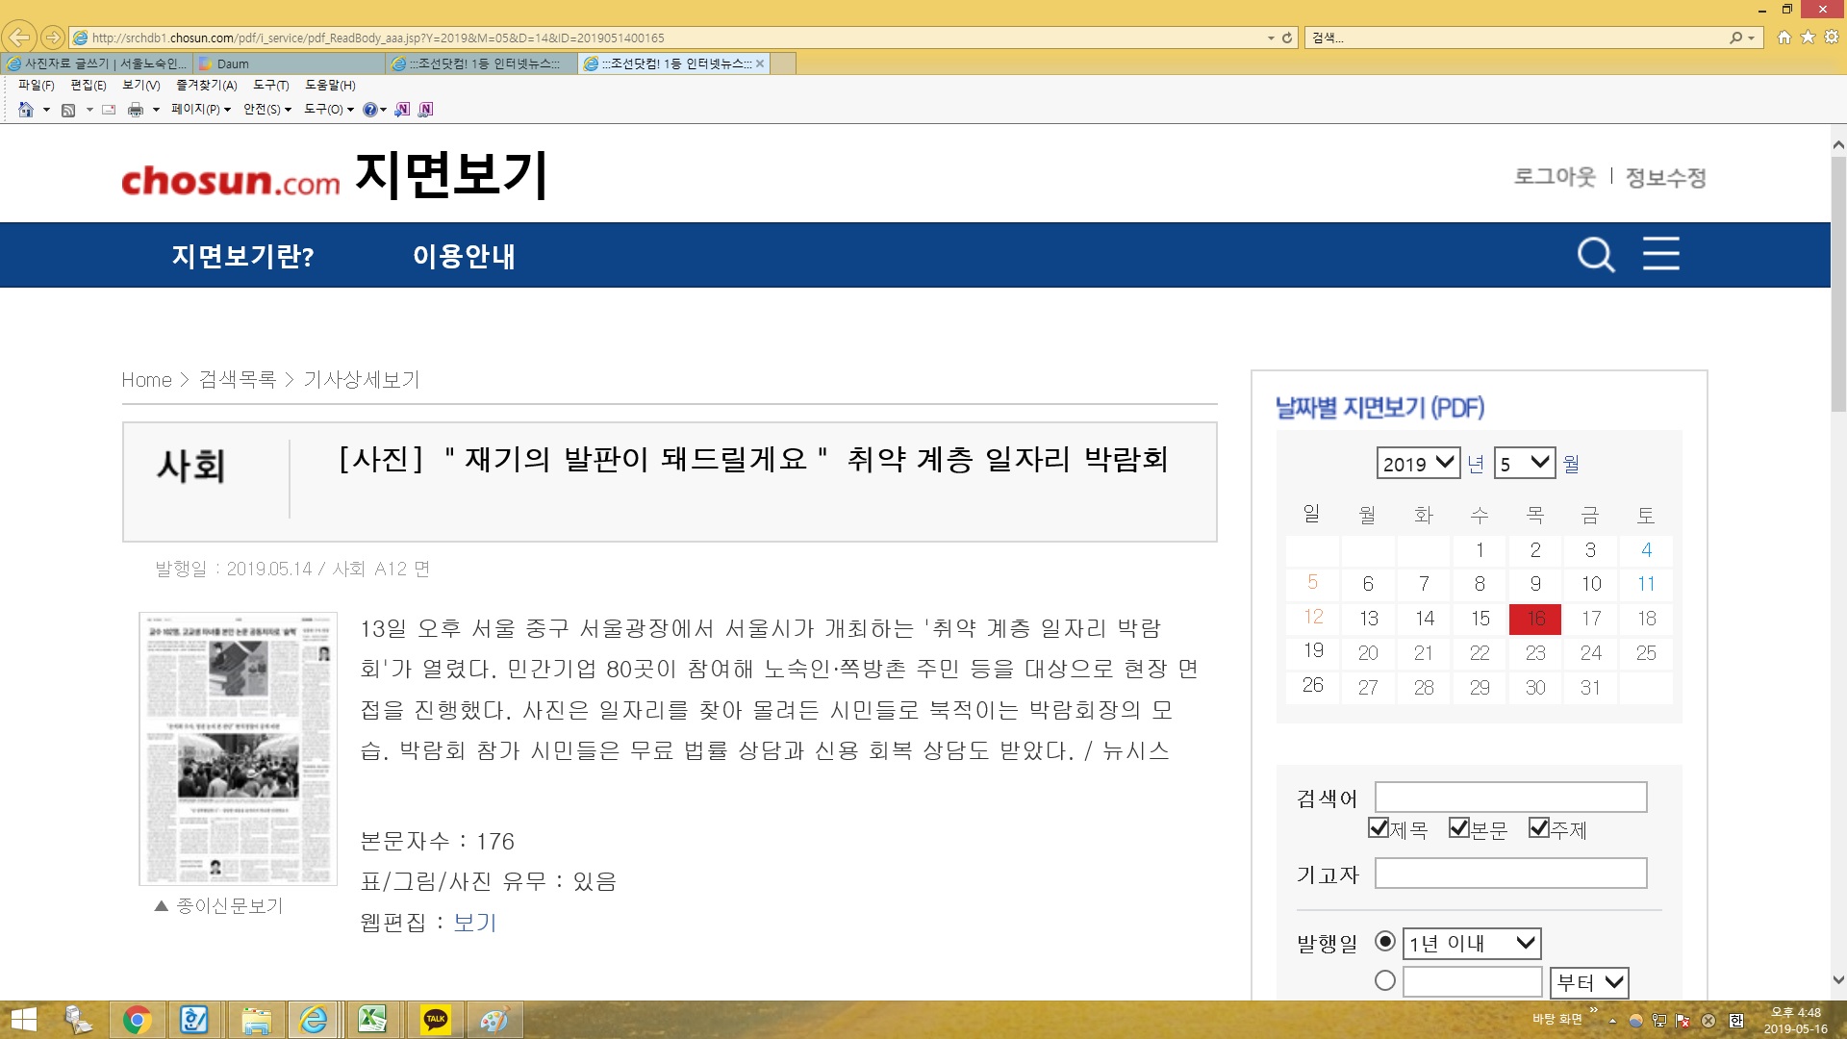Open favorites star icon in browser
This screenshot has width=1847, height=1039.
[x=1808, y=37]
